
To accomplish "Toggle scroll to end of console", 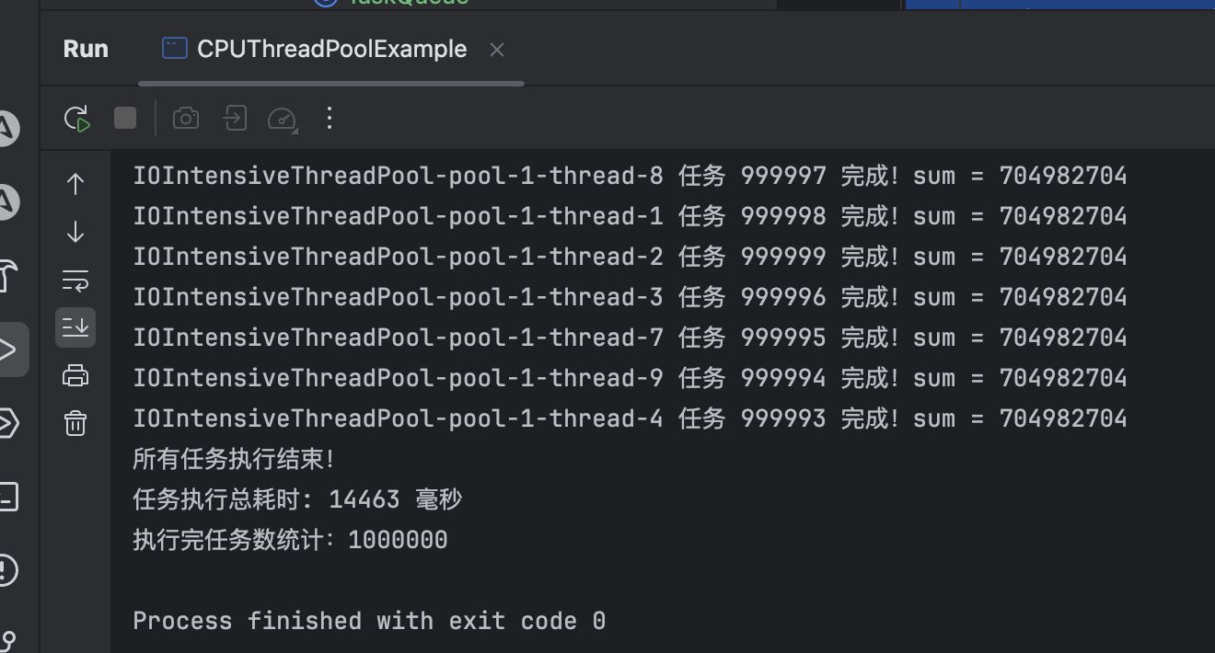I will 75,326.
